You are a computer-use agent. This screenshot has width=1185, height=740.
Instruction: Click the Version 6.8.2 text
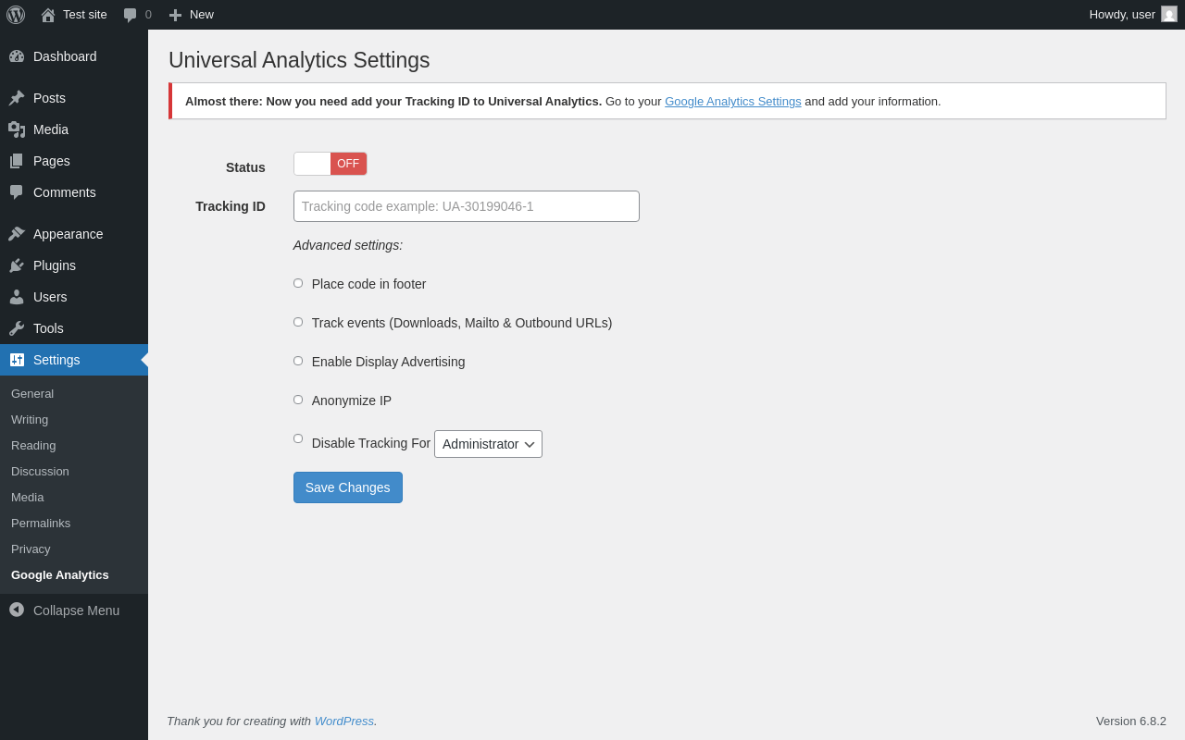tap(1131, 721)
